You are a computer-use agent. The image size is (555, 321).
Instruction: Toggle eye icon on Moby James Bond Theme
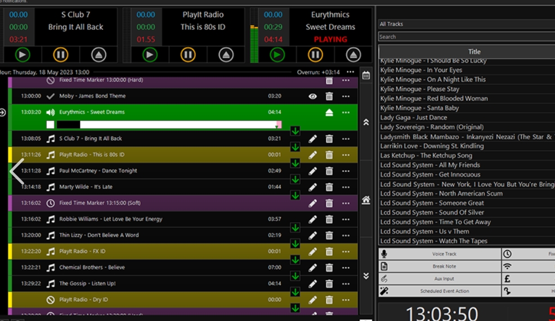(312, 96)
